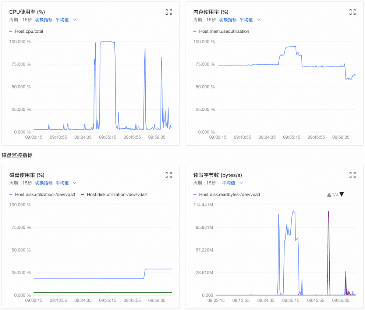Click 25.000 % label in 磁盘使用率 chart
Screen dimensions: 365x310
click(x=21, y=272)
